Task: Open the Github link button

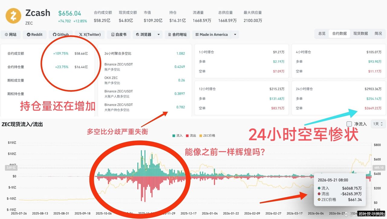Action: point(61,35)
